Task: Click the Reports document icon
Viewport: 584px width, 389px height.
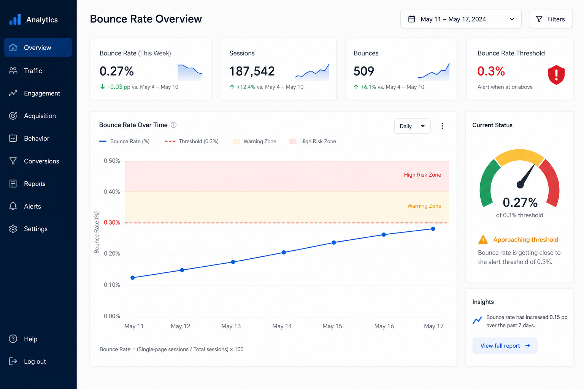Action: 13,184
